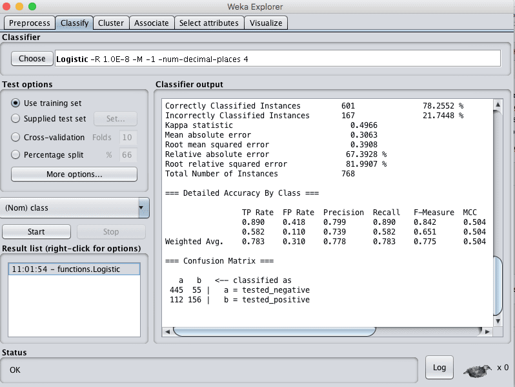
Task: Click the horizontal scrollbar thumb in output
Action: [274, 332]
